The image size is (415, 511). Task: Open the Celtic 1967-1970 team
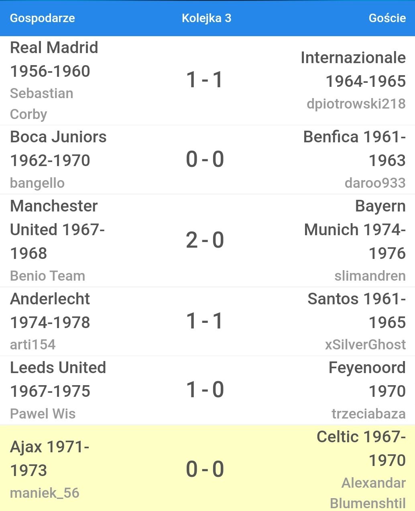[x=361, y=448]
